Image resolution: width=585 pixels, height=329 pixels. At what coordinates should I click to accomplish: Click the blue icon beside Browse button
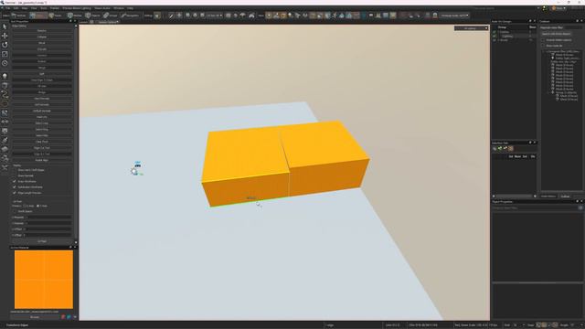pyautogui.click(x=69, y=317)
